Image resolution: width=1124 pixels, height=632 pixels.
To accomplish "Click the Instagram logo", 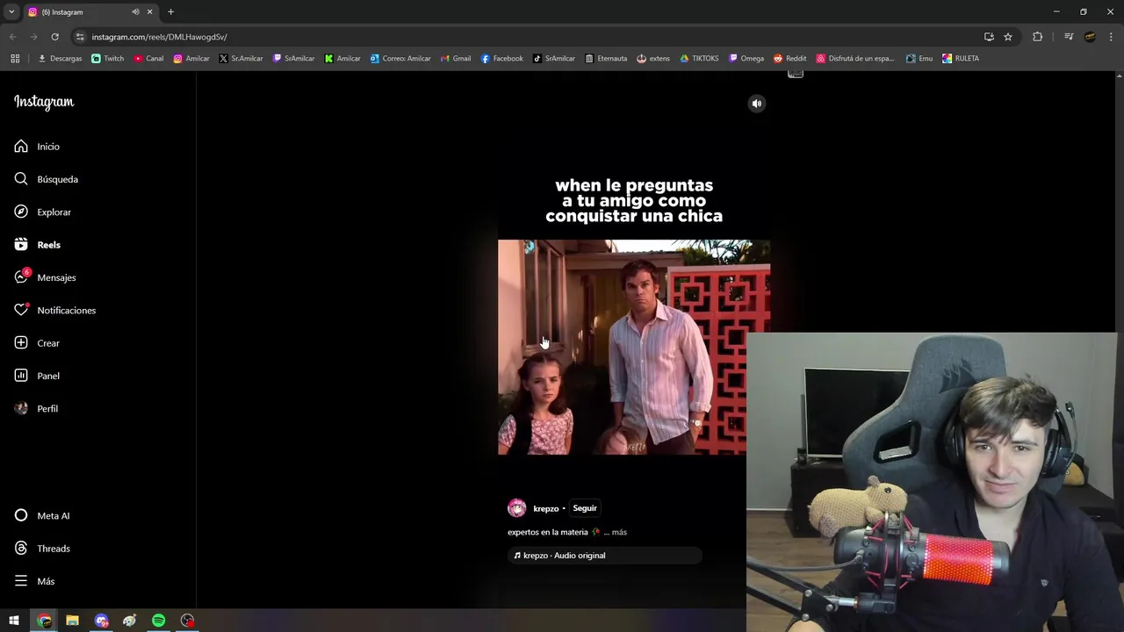I will (x=44, y=102).
